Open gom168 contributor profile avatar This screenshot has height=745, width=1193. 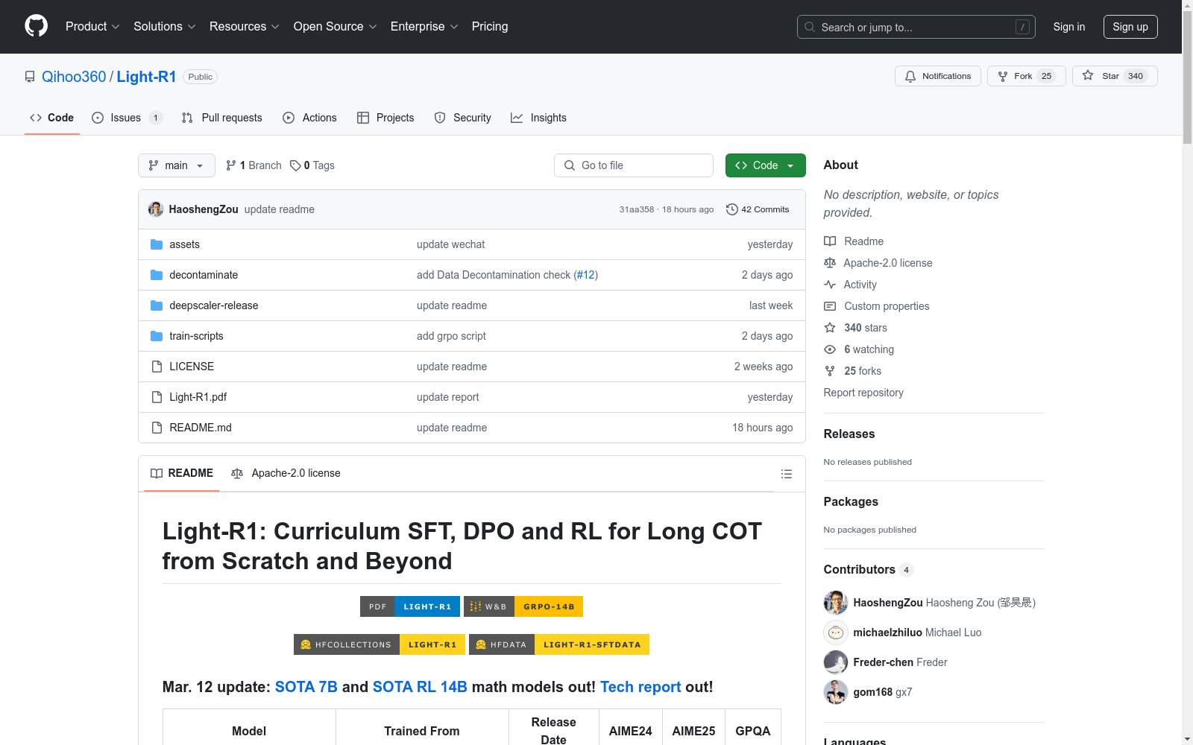click(836, 692)
